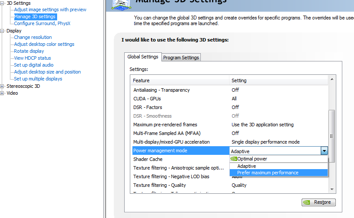
Task: Open Adjust desktop color settings
Action: (44, 44)
